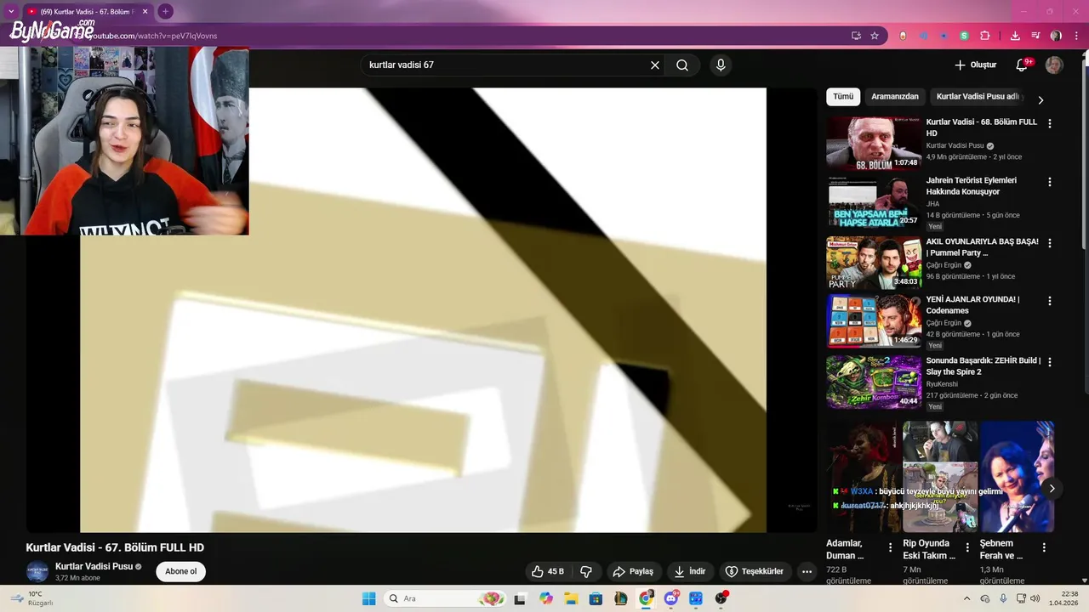
Task: Clear the YouTube search box text
Action: [655, 65]
